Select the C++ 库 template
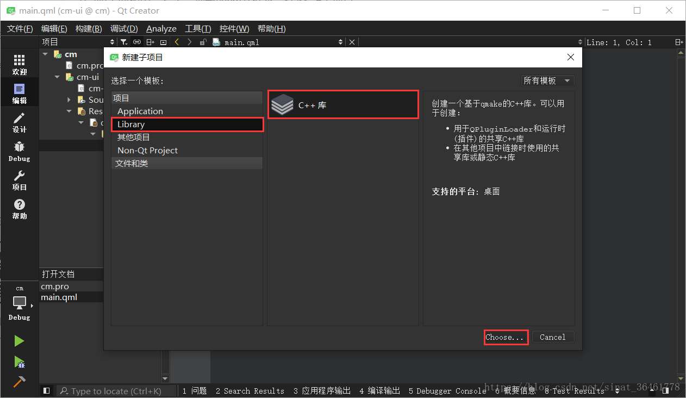The height and width of the screenshot is (398, 686). point(343,105)
